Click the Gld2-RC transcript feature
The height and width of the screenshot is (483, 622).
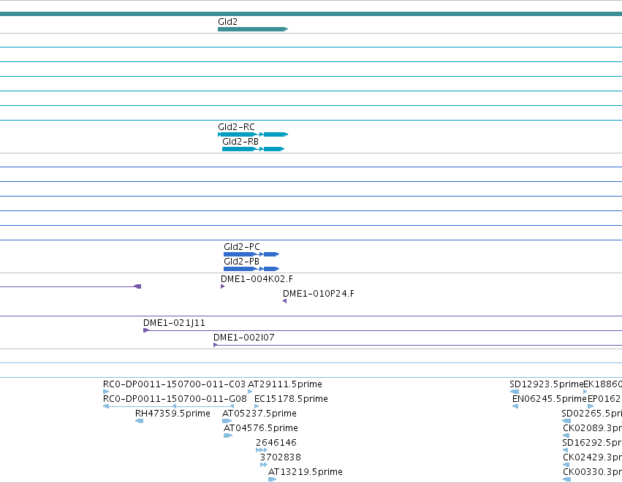[253, 134]
